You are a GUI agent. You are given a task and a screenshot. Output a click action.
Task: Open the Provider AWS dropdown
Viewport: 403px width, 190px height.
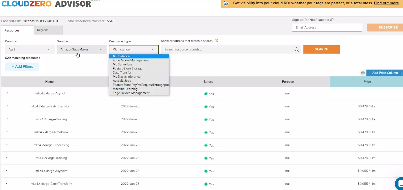(30, 49)
